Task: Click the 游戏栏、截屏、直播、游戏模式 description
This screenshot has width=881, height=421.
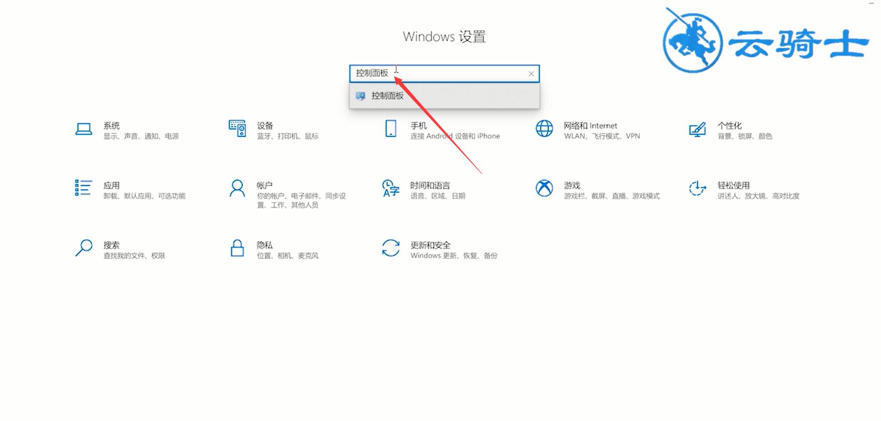Action: (x=612, y=196)
